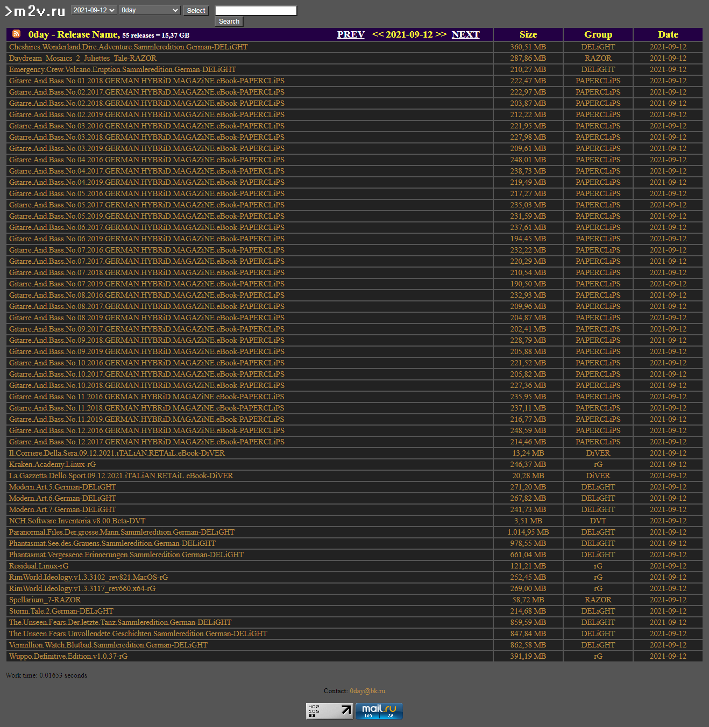Sort by the Date column header

pos(668,34)
